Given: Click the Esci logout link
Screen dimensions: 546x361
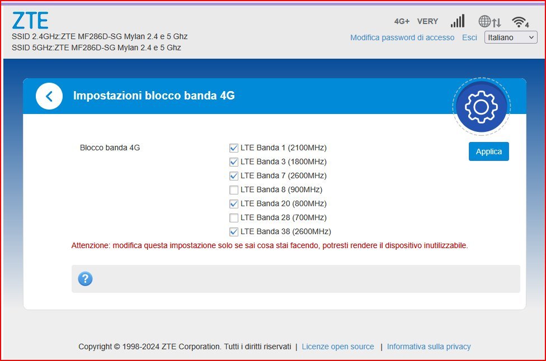Looking at the screenshot, I should (x=469, y=37).
